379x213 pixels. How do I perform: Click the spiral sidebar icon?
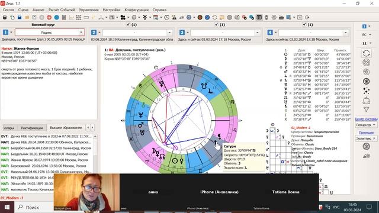[x=367, y=72]
